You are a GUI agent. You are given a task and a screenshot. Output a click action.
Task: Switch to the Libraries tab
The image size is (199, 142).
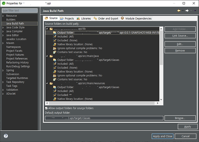84,19
